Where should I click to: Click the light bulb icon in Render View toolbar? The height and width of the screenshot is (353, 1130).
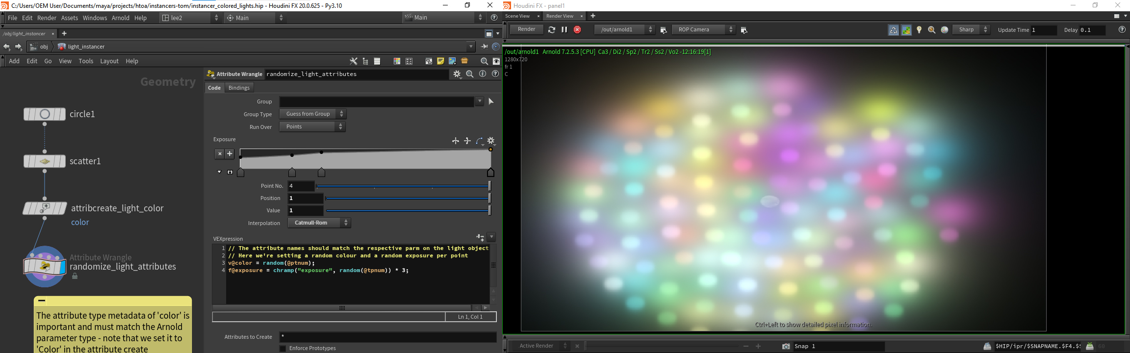(x=919, y=30)
